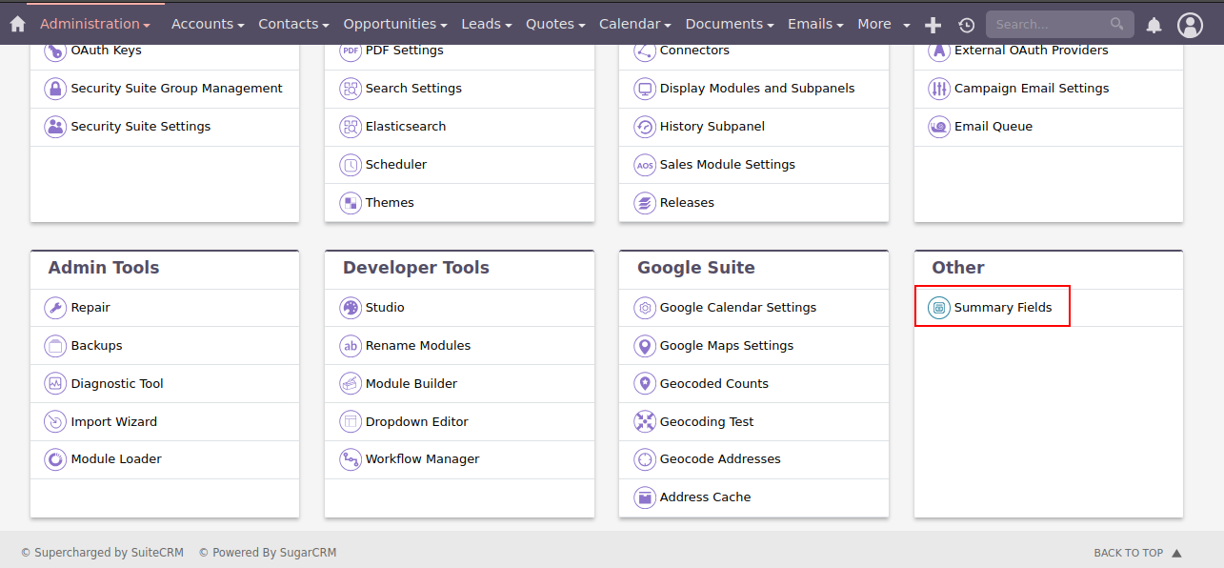
Task: Click the Module Loader icon
Action: [55, 459]
